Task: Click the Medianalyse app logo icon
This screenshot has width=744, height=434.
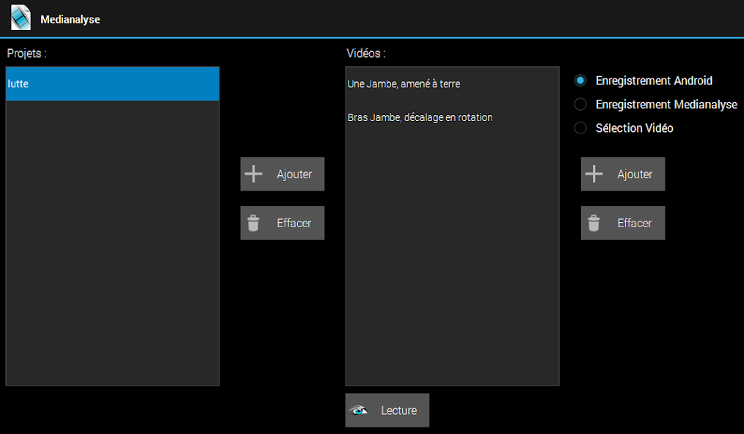Action: 21,18
